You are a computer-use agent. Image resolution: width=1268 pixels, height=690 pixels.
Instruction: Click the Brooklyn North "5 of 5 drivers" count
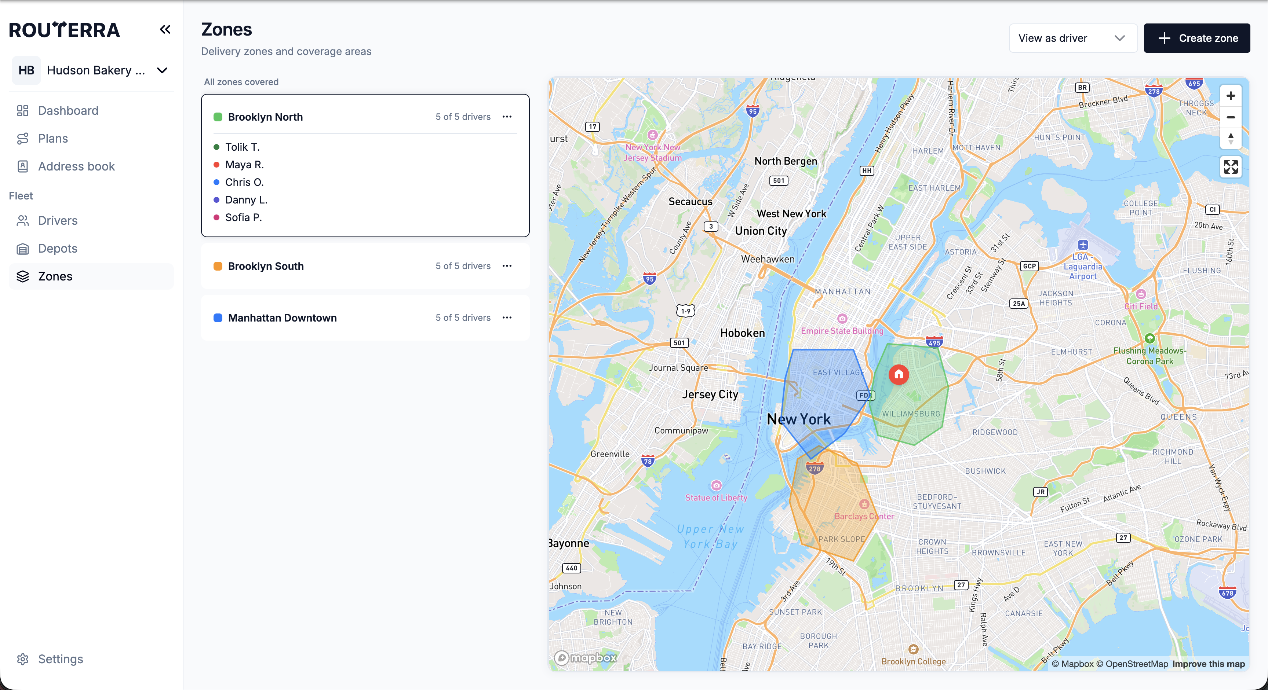click(463, 117)
